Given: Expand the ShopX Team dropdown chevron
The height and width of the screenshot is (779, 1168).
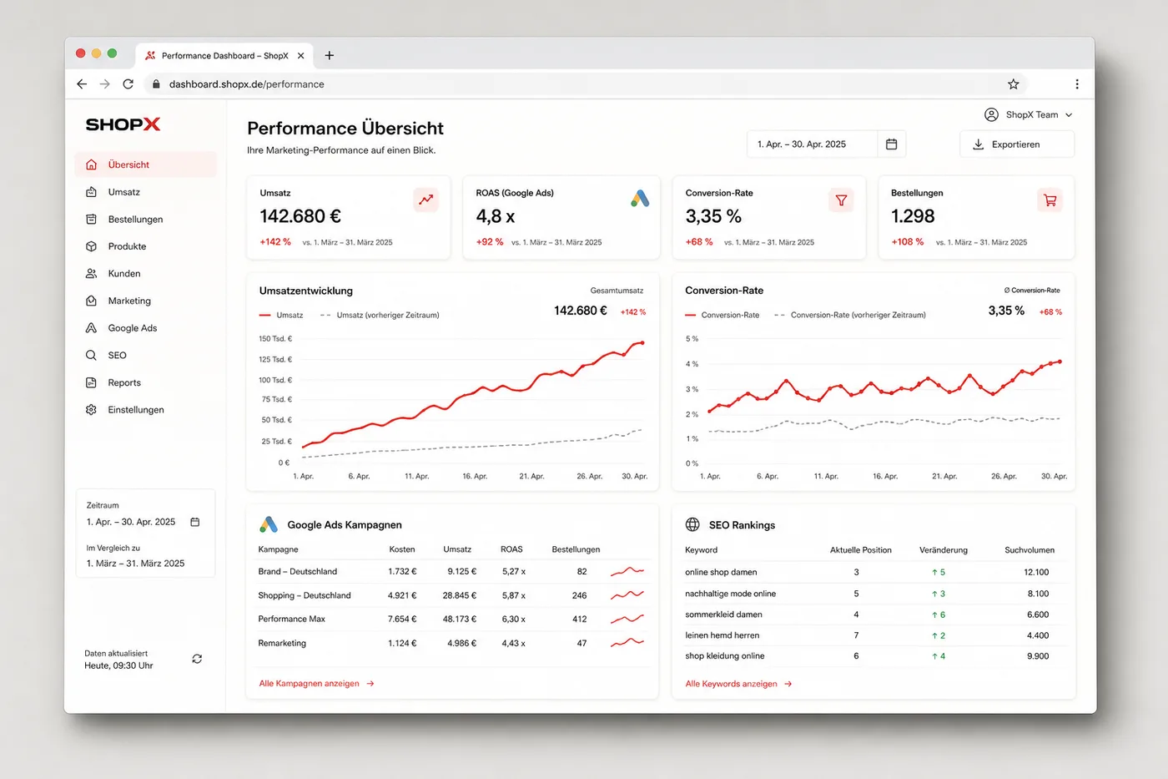Looking at the screenshot, I should (x=1069, y=115).
